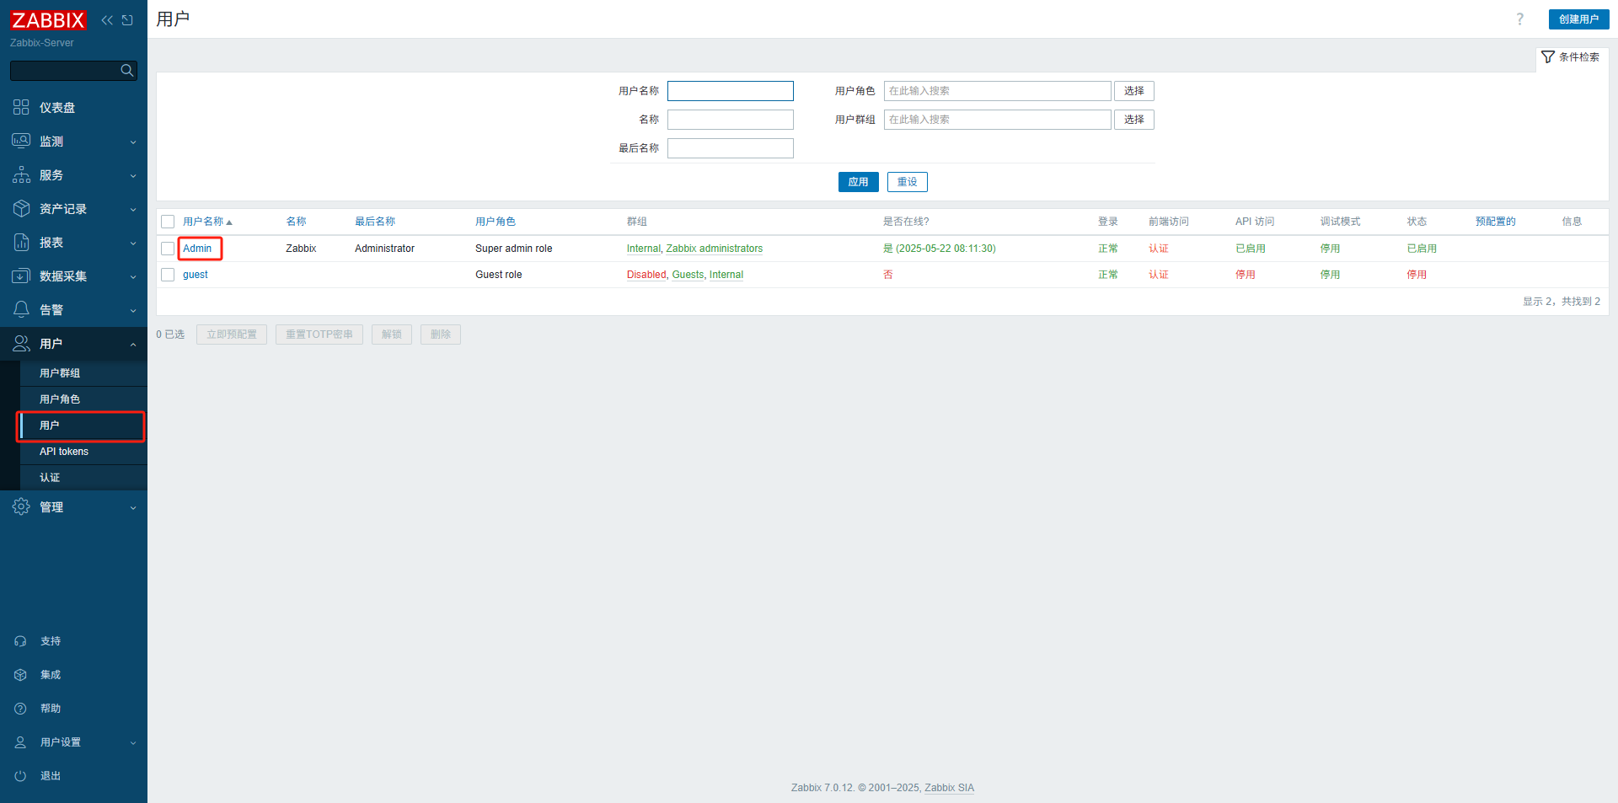Image resolution: width=1618 pixels, height=803 pixels.
Task: Sort the table by 用户角色 column
Action: [x=496, y=222]
